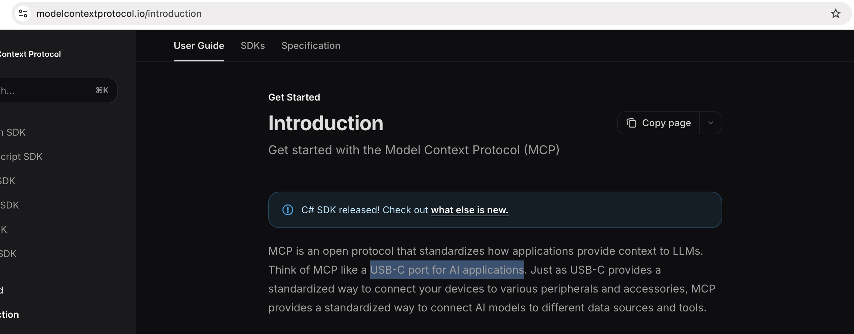This screenshot has height=334, width=854.
Task: Open the Context Protocol site title
Action: click(x=30, y=54)
